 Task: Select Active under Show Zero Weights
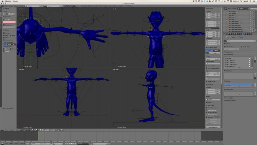[9, 44]
